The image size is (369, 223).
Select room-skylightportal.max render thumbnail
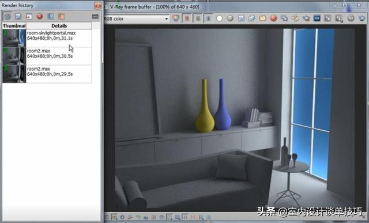click(x=14, y=38)
